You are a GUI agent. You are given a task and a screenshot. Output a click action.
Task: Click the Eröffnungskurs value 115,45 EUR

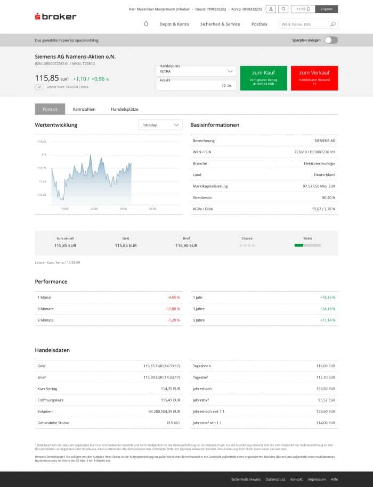[x=171, y=400]
